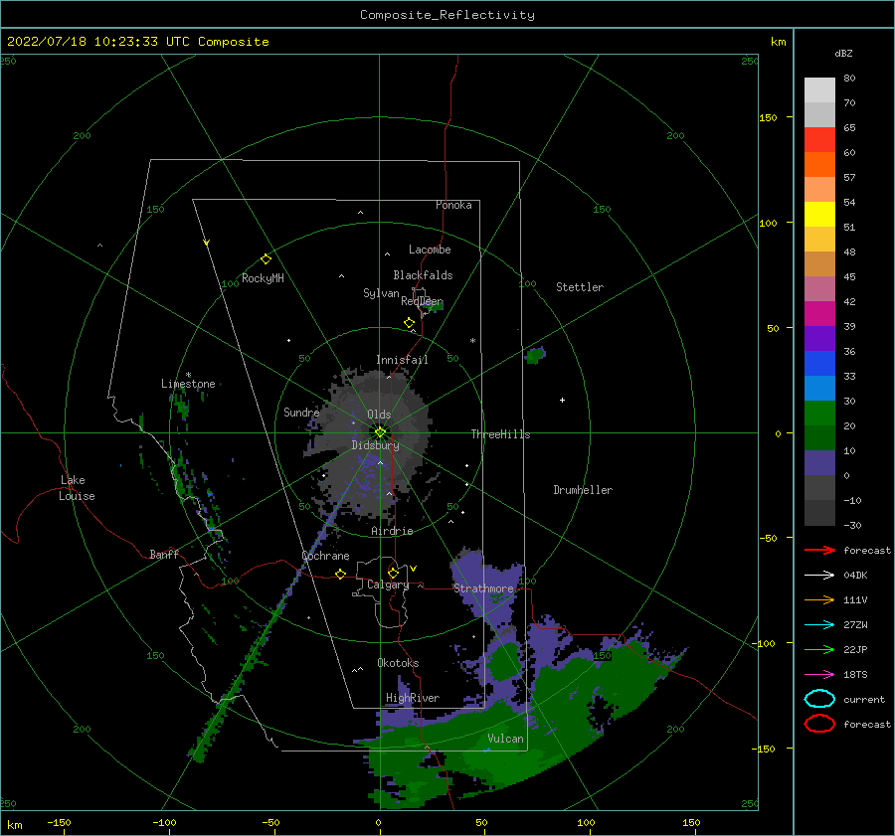
Task: Pick the slate purple 10 dBZ swatch
Action: click(x=819, y=462)
